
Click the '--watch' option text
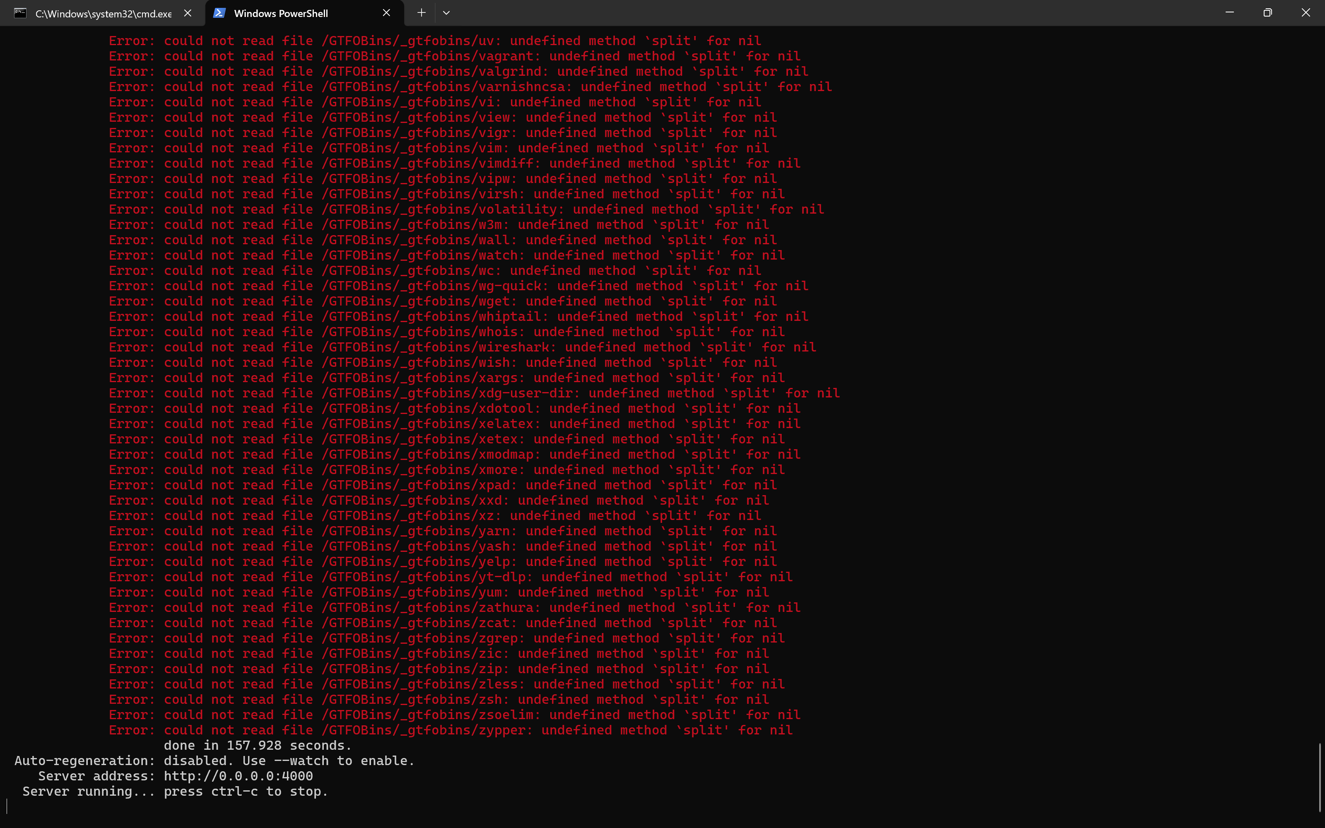coord(301,761)
